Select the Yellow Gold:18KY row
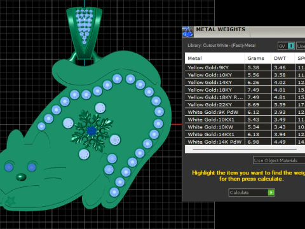Image resolution: width=305 pixels, height=229 pixels. [x=245, y=90]
